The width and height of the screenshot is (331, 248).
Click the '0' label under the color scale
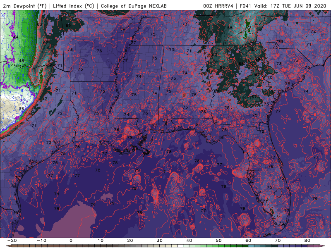[x=71, y=241]
